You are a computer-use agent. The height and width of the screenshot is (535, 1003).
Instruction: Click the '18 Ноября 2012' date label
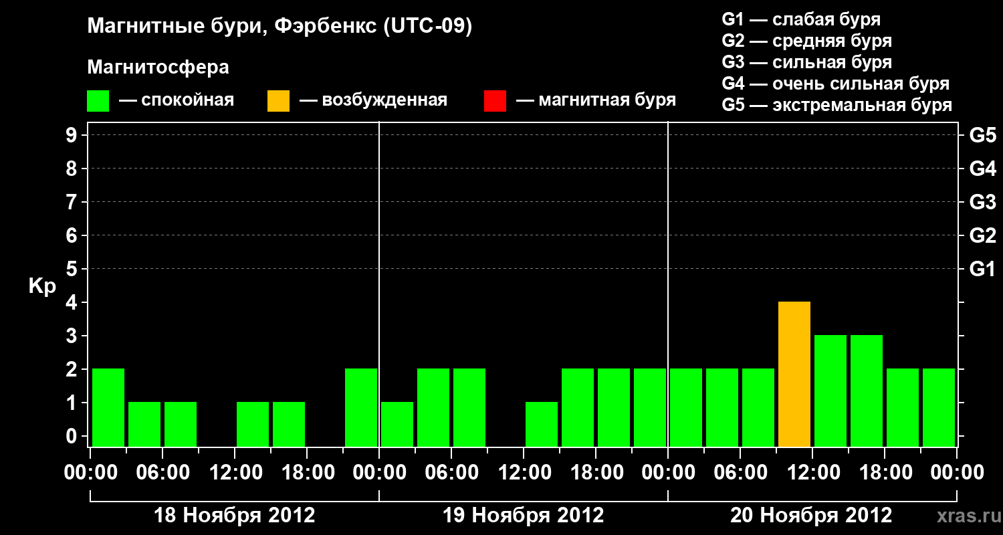tap(235, 516)
